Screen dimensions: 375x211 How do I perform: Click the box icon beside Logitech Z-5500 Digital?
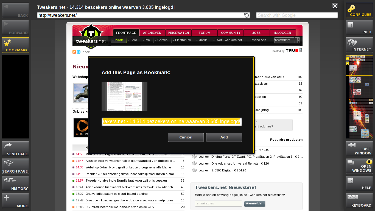(x=194, y=170)
